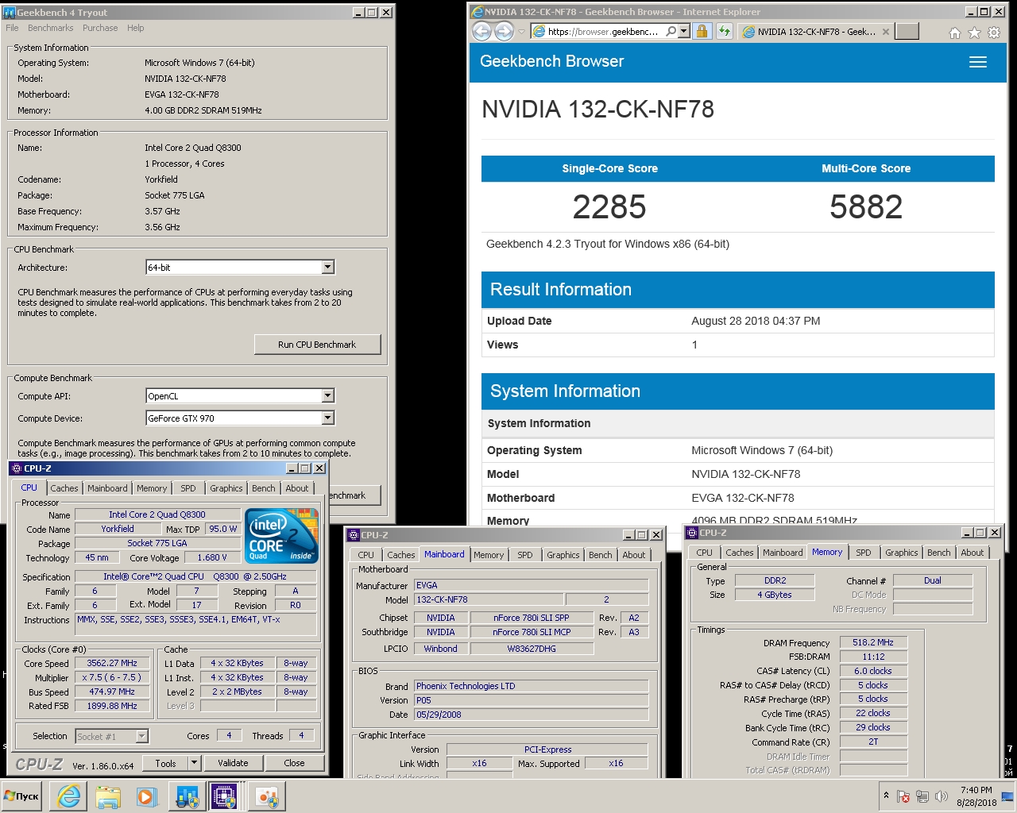
Task: Open the Geekbench Help menu
Action: tap(136, 28)
